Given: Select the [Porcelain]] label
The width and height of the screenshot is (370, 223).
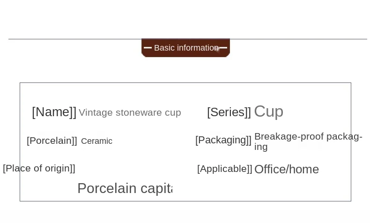Looking at the screenshot, I should tap(52, 141).
